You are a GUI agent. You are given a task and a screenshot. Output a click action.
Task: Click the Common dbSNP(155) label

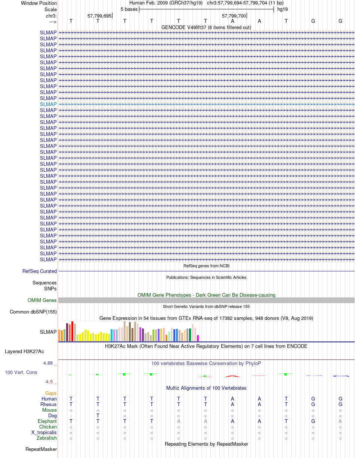(33, 312)
